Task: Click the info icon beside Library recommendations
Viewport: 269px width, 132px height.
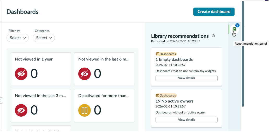Action: (x=213, y=36)
